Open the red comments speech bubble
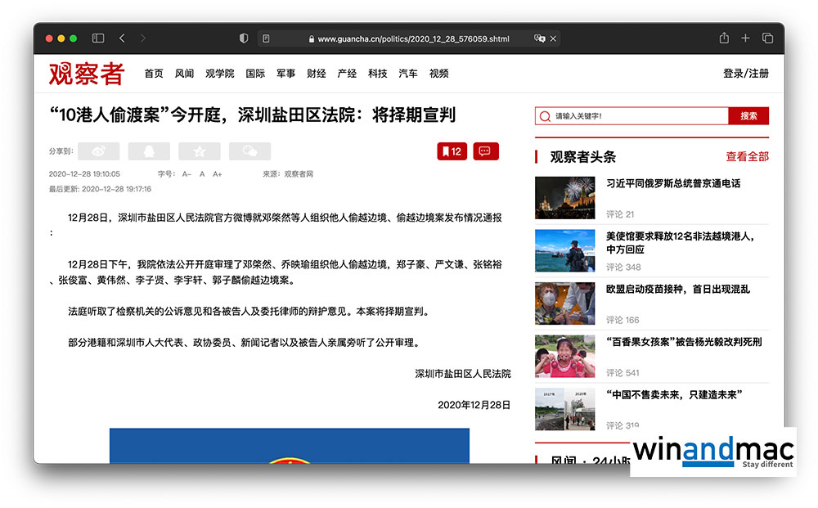The height and width of the screenshot is (508, 818). click(x=485, y=151)
